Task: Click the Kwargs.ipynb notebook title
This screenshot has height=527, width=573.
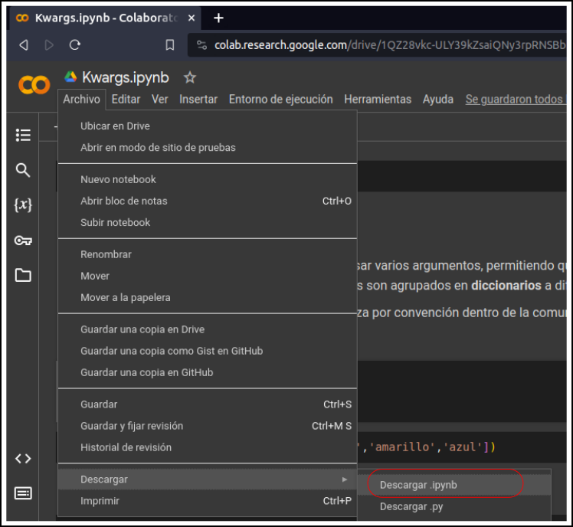Action: point(126,77)
